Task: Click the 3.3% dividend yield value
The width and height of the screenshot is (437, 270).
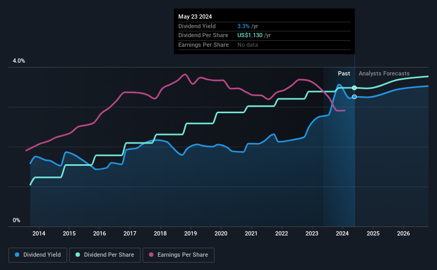Action: pyautogui.click(x=243, y=26)
